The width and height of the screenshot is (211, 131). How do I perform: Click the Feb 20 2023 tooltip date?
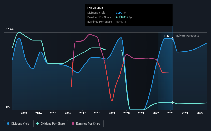[95, 8]
